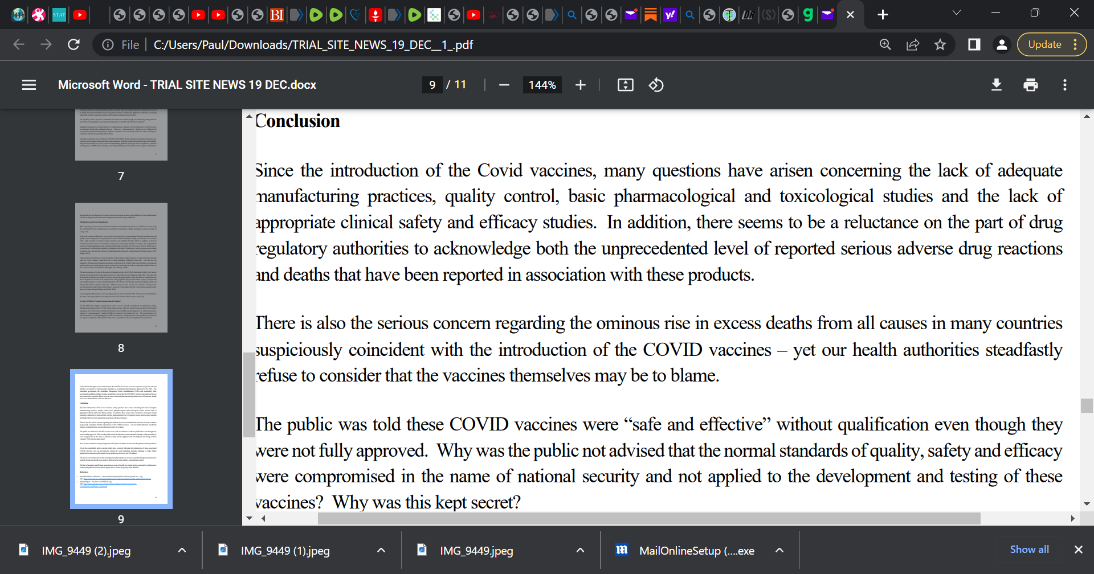Download the PDF file

(996, 85)
